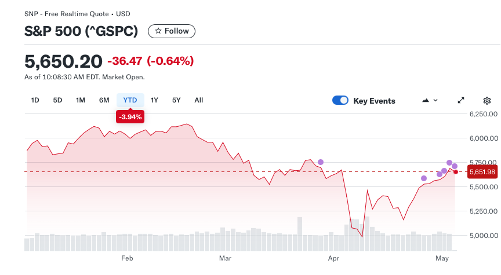Select the All time range

pos(199,100)
